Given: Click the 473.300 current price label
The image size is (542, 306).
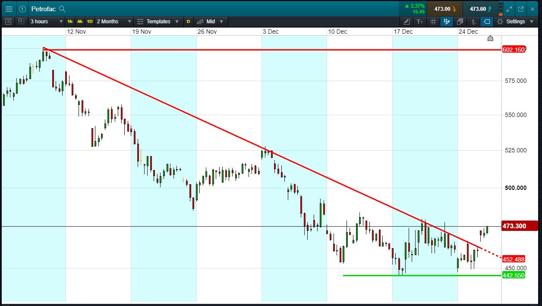Looking at the screenshot, I should pos(520,226).
